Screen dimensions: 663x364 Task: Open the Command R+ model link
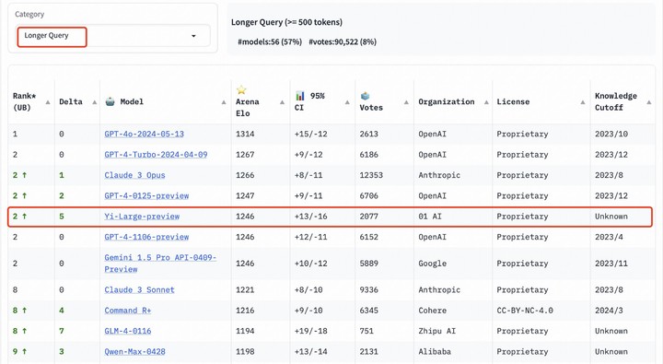pyautogui.click(x=128, y=311)
